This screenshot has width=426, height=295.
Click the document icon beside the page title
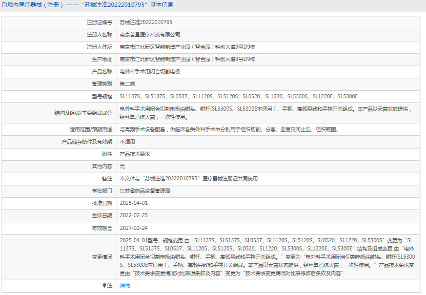pos(4,5)
